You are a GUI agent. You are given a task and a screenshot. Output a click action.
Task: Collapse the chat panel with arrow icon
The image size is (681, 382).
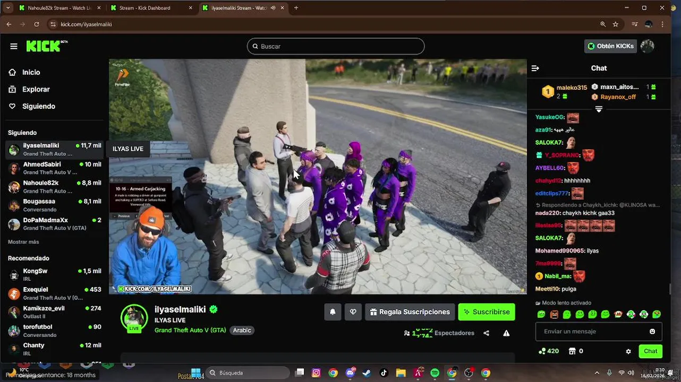coord(535,68)
